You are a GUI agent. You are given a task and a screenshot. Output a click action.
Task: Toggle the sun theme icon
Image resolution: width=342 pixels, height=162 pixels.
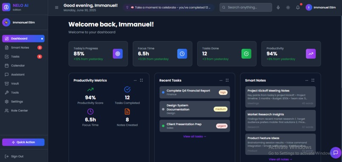288,7
